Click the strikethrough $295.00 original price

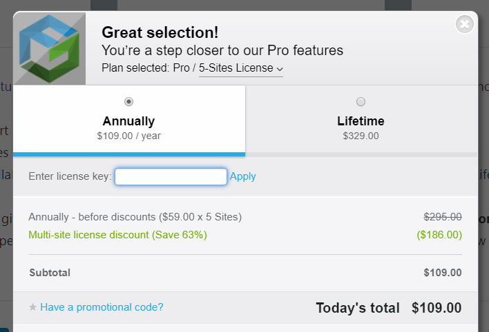point(443,217)
